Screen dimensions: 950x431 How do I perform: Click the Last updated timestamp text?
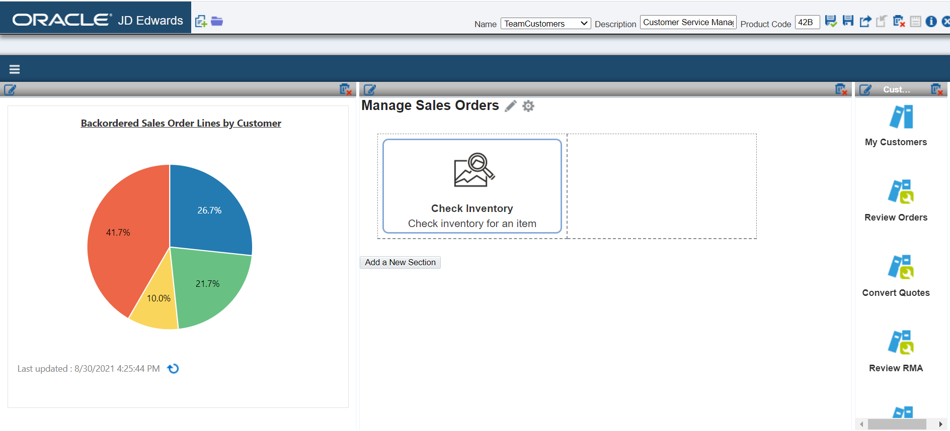click(89, 369)
